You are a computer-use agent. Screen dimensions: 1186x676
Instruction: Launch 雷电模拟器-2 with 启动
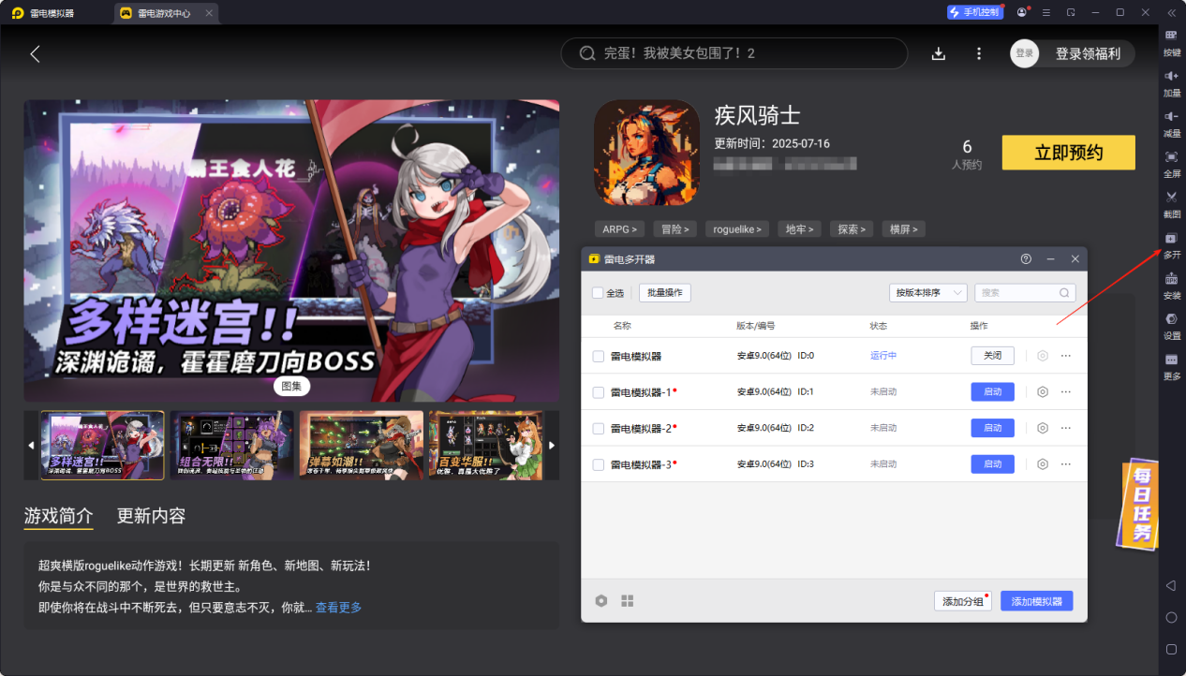click(x=992, y=428)
